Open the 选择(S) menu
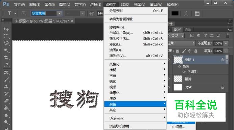The image size is (234, 130). [95, 4]
